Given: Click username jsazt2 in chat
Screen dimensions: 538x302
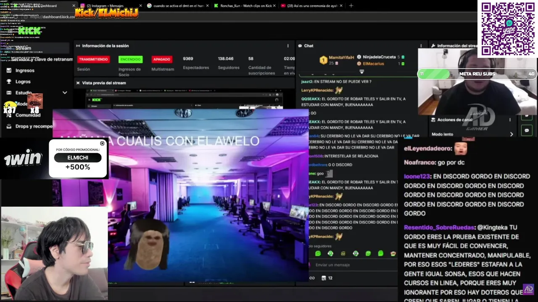Looking at the screenshot, I should [307, 82].
